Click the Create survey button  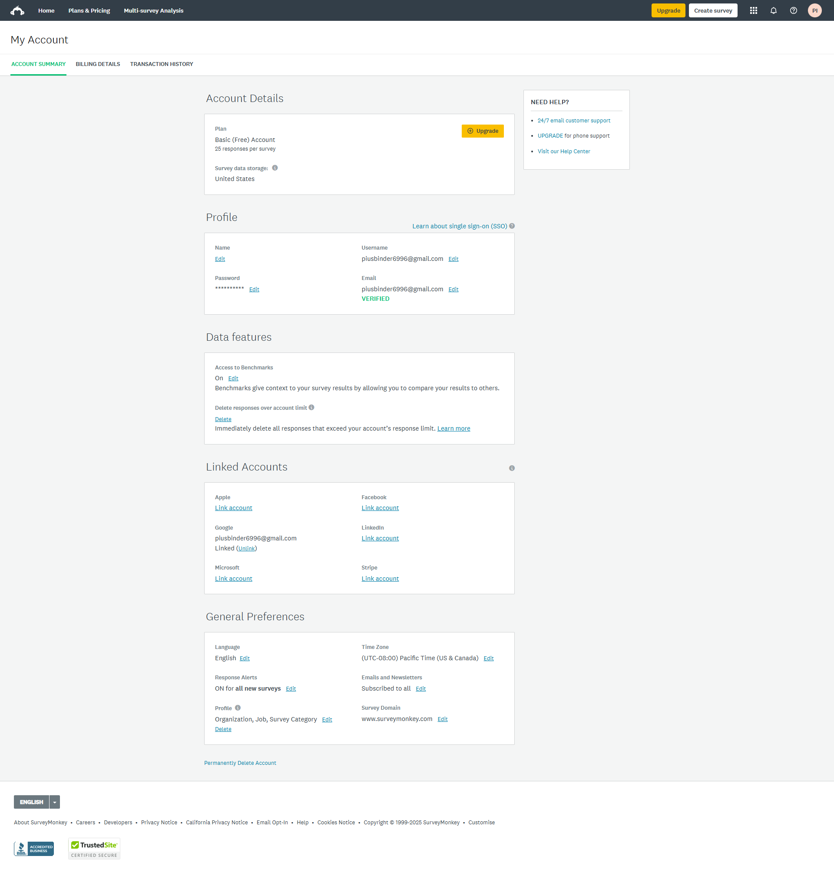point(713,11)
